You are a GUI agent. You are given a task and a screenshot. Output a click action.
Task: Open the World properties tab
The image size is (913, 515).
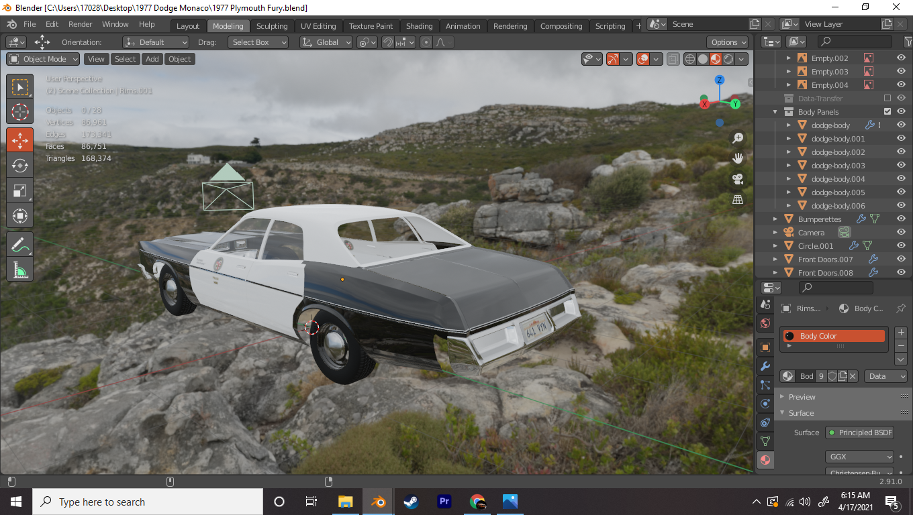coord(765,324)
